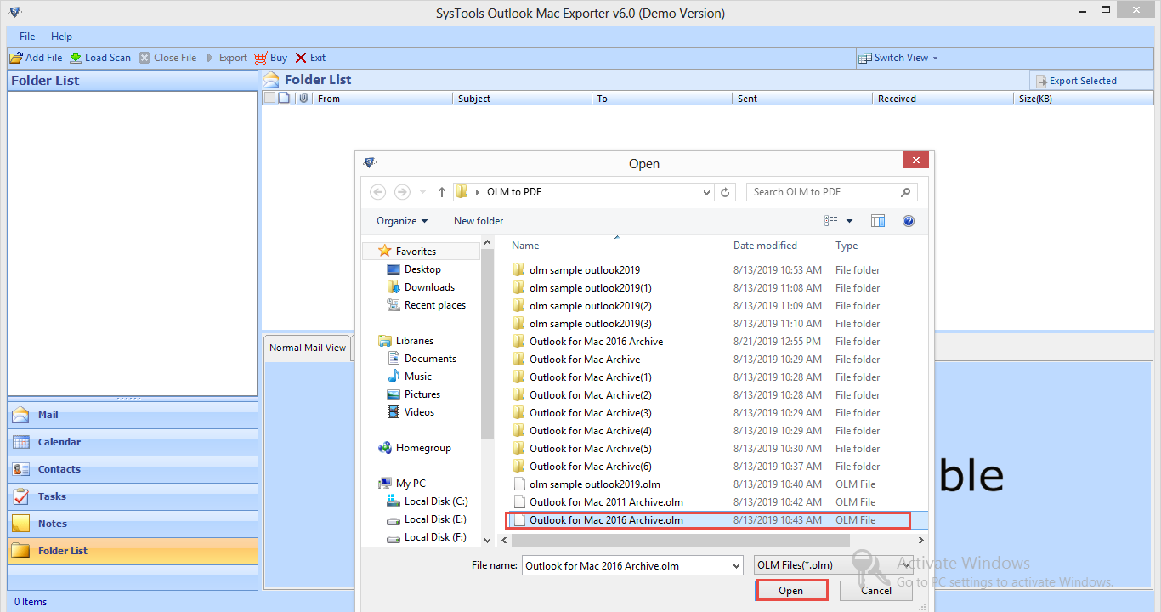Screen dimensions: 1161x612
Task: Click Forward arrow in the Open dialog
Action: point(403,192)
